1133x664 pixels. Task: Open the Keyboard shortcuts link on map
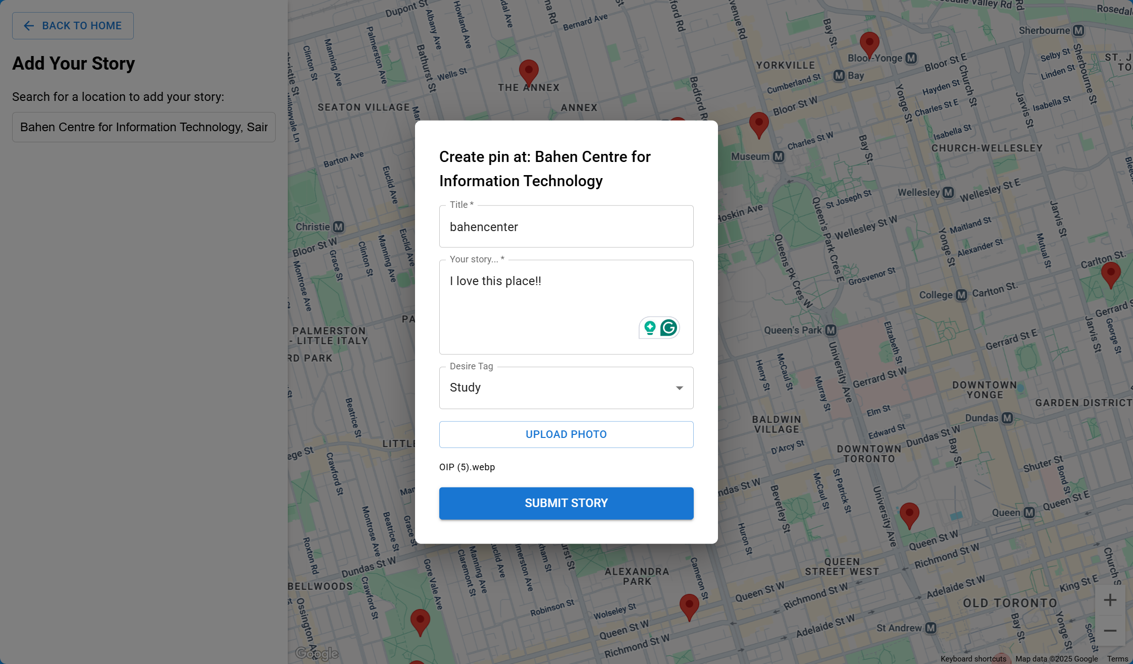[973, 659]
